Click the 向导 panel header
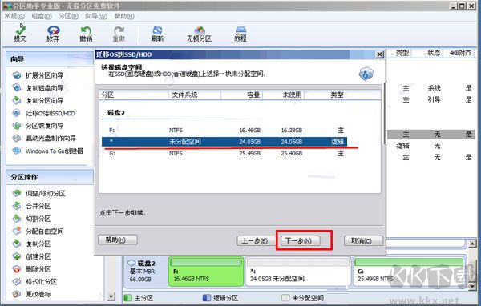 [50, 58]
